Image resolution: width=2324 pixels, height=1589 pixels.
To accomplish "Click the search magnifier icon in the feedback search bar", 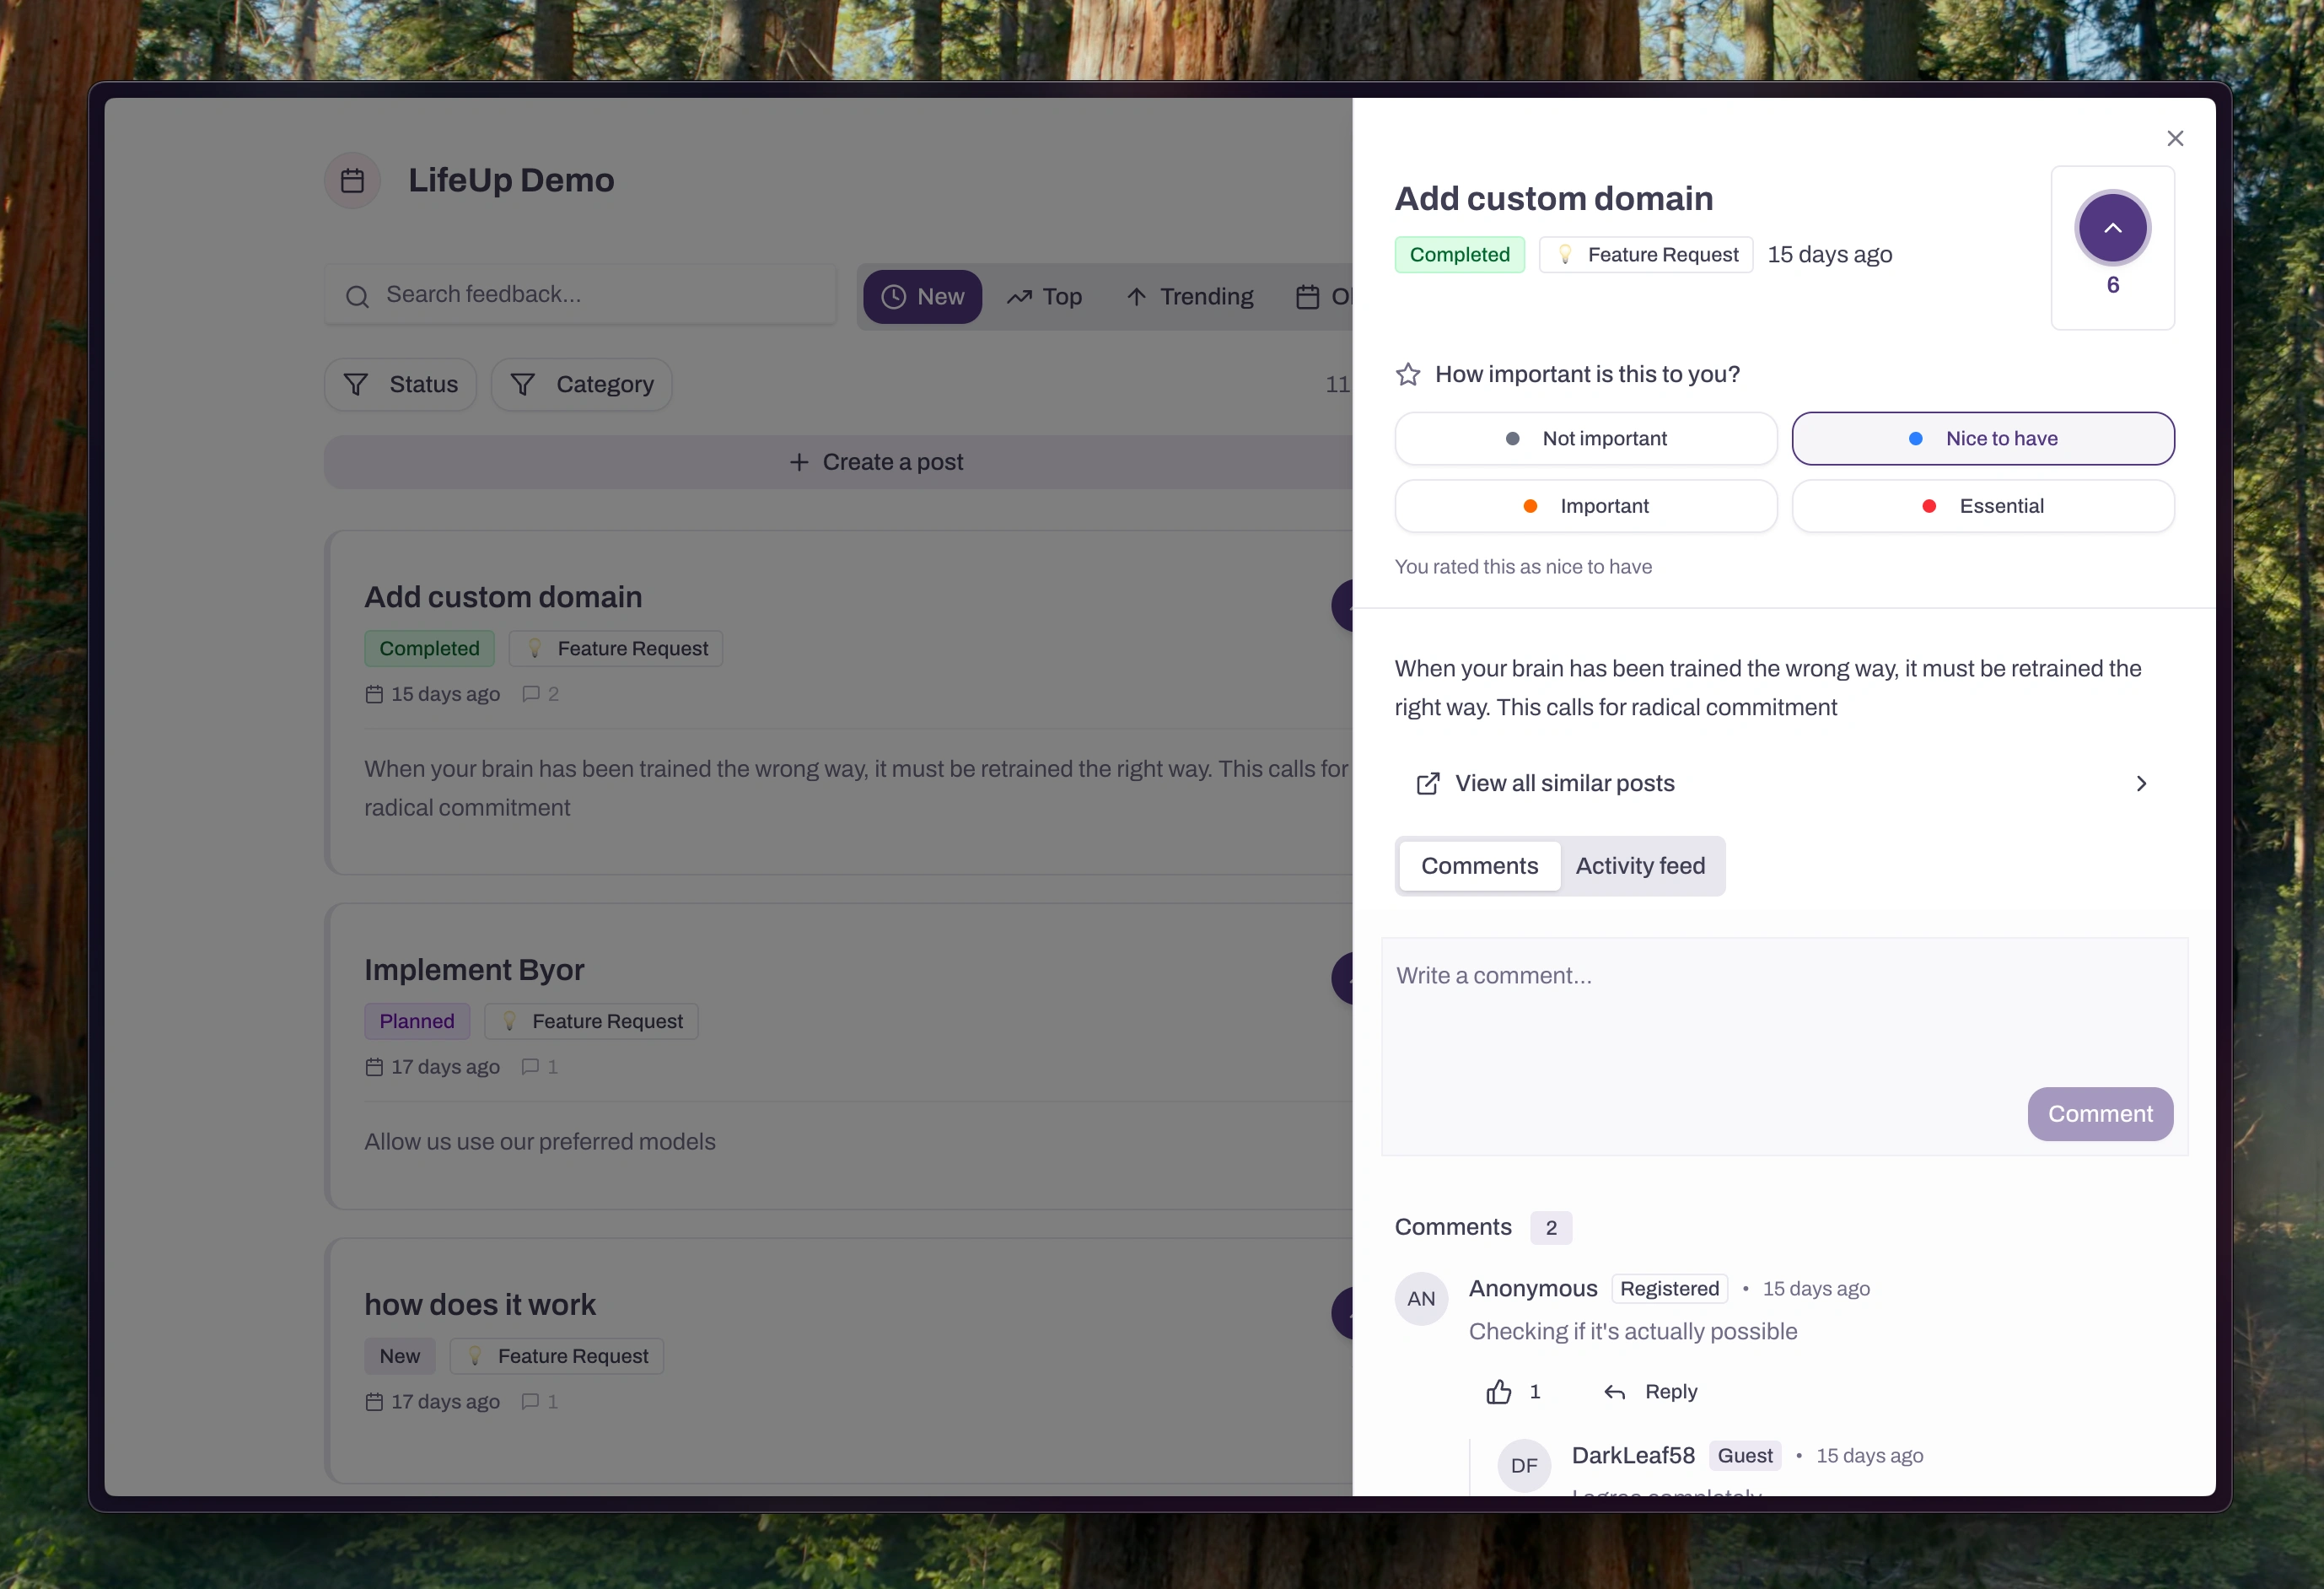I will 358,296.
